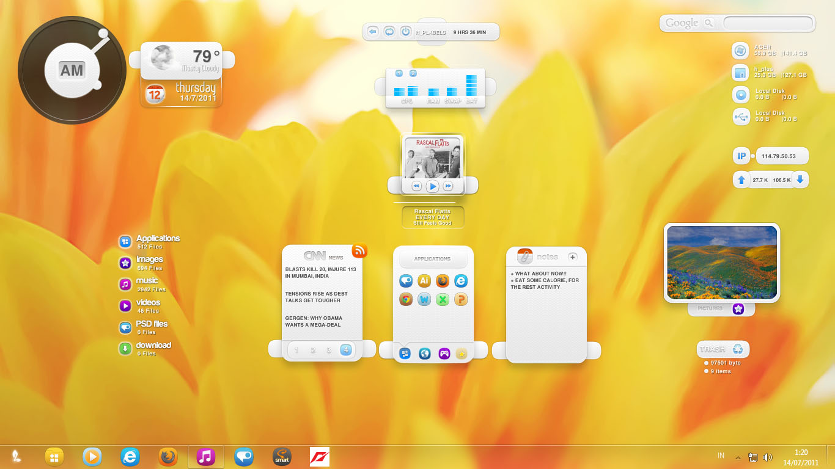Open the IN language selector in tray
Screen dimensions: 835x469
point(720,456)
